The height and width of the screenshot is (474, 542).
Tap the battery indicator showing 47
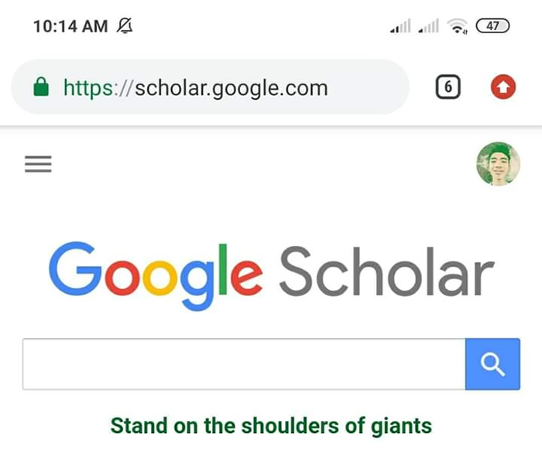point(493,26)
